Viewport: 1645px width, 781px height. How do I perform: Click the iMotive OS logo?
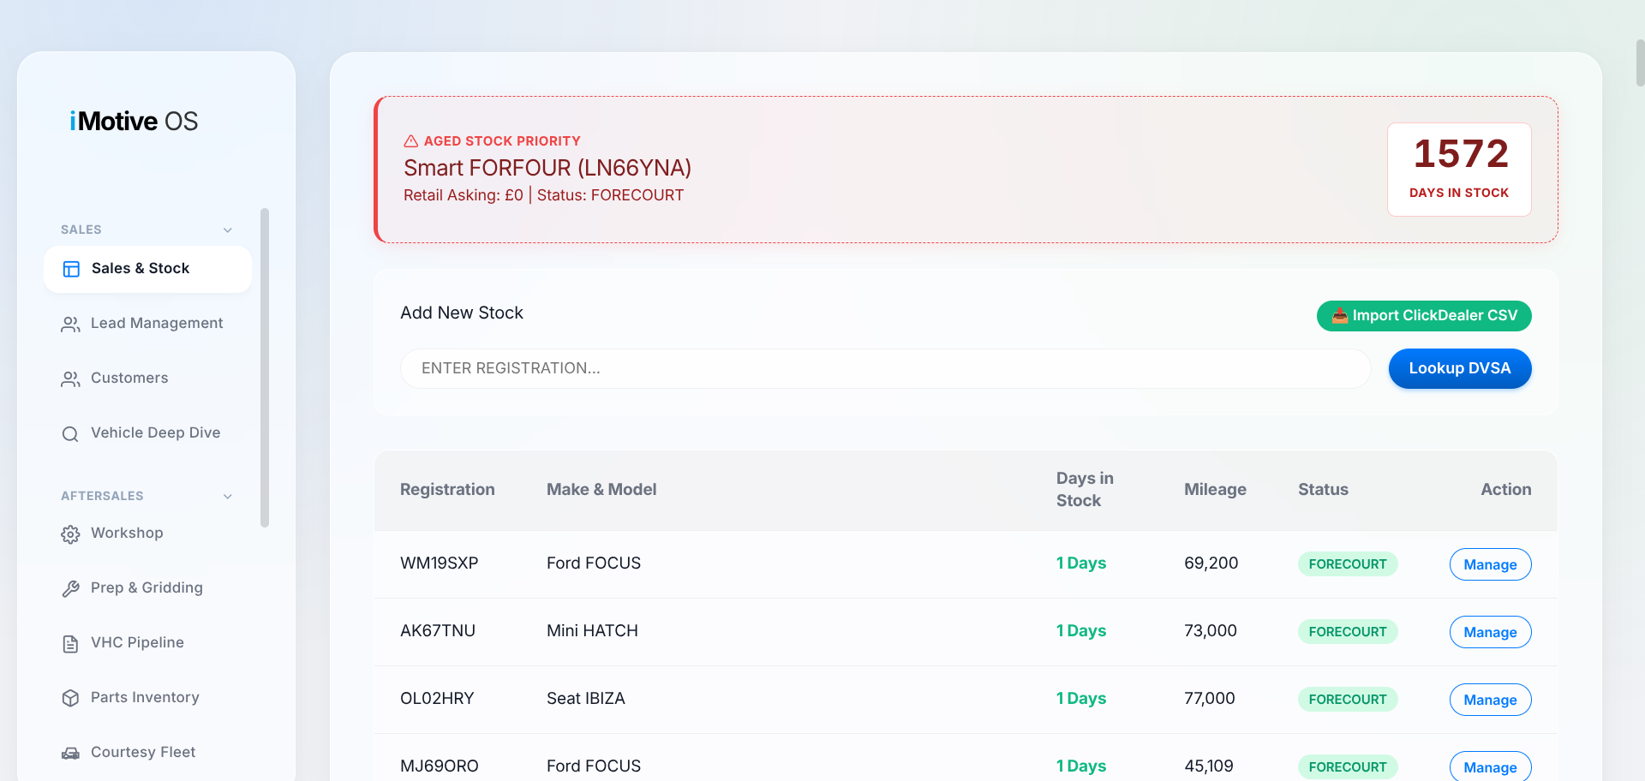134,121
